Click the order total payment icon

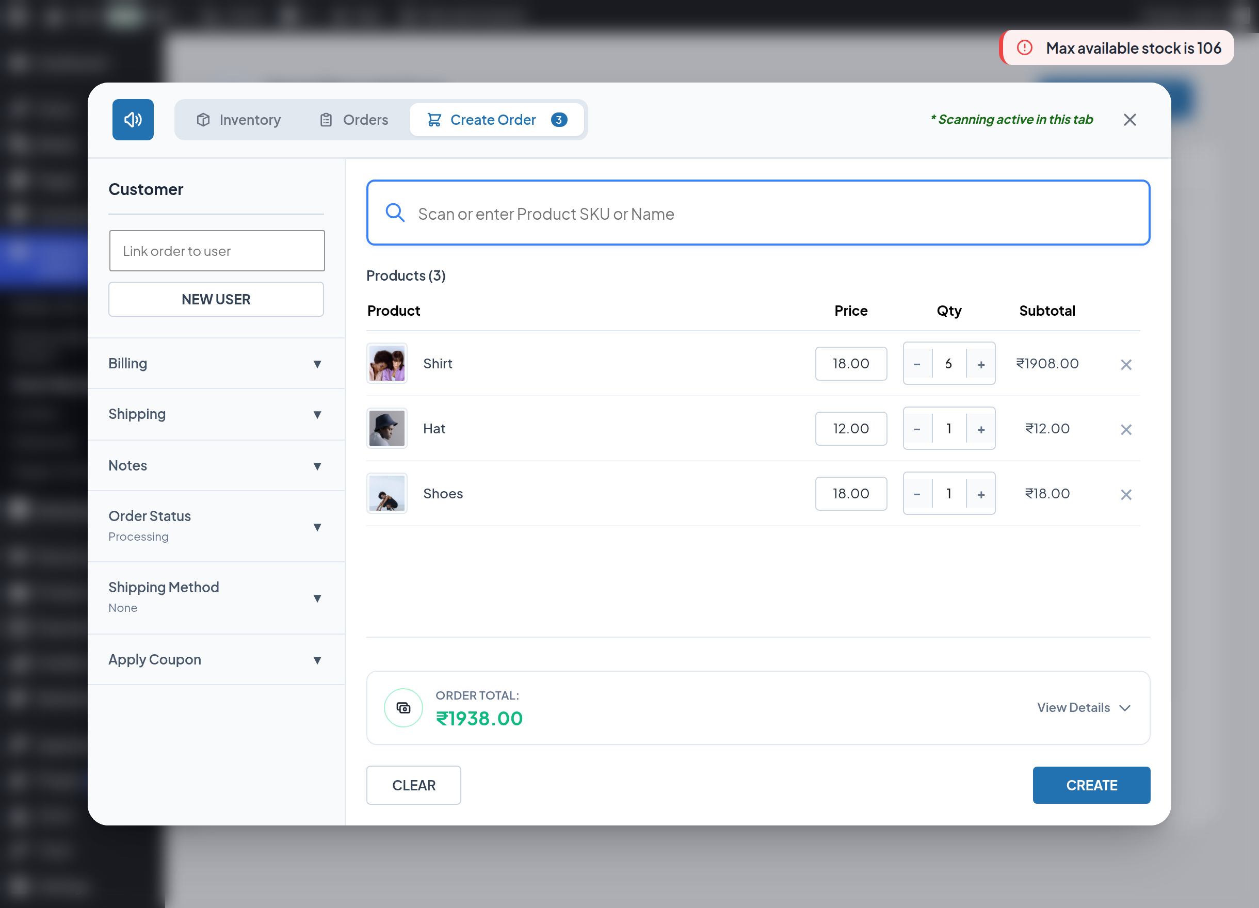403,708
